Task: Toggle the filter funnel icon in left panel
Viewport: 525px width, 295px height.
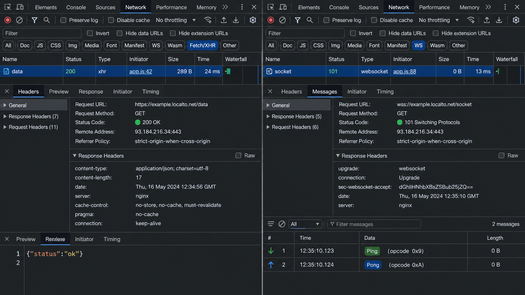Action: point(34,20)
